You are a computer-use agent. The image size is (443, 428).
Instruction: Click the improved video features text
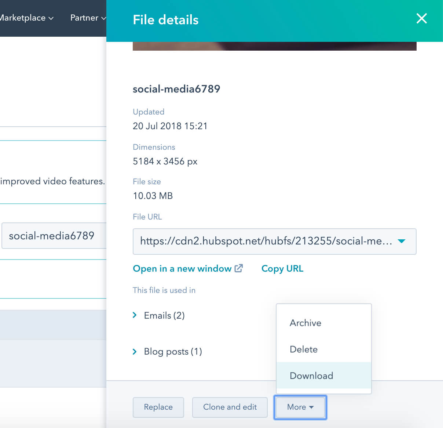(52, 181)
